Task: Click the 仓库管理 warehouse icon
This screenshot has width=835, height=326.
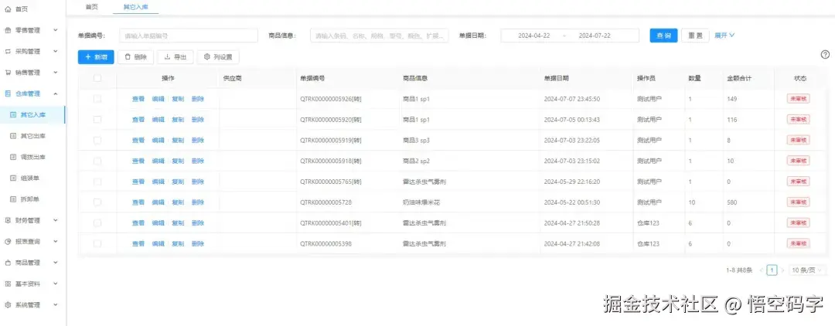Action: pyautogui.click(x=8, y=93)
